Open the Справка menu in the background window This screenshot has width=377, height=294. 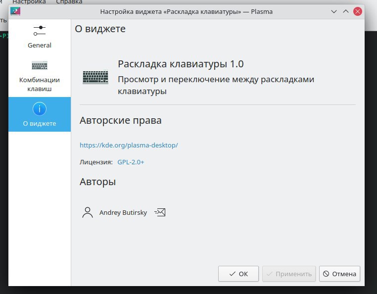point(69,2)
